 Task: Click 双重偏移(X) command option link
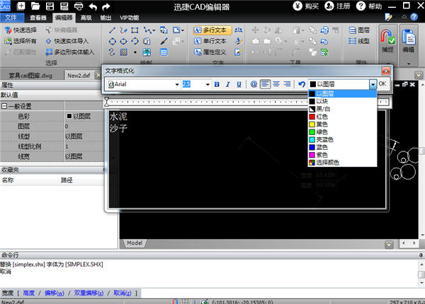tap(89, 293)
